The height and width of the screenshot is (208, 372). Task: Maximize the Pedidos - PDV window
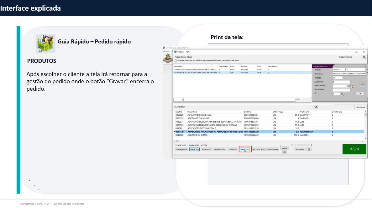(356, 52)
